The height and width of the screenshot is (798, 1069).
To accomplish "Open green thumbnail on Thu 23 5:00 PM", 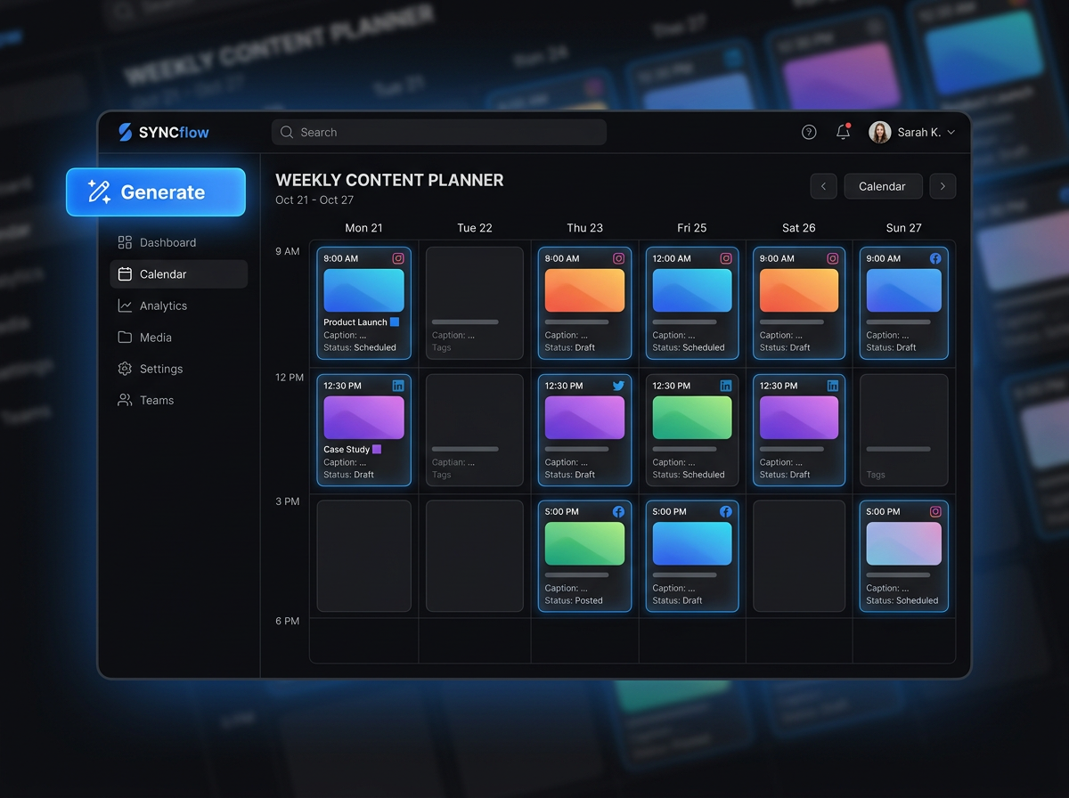I will pyautogui.click(x=584, y=543).
